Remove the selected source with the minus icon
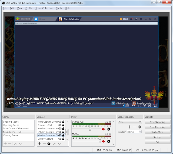The width and height of the screenshot is (173, 154). click(x=44, y=144)
